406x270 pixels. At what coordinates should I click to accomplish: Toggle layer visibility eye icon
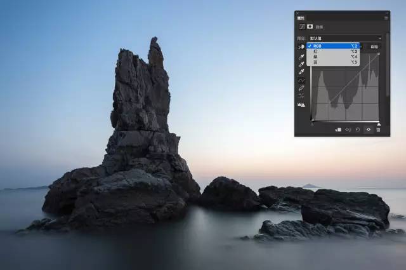click(x=368, y=130)
